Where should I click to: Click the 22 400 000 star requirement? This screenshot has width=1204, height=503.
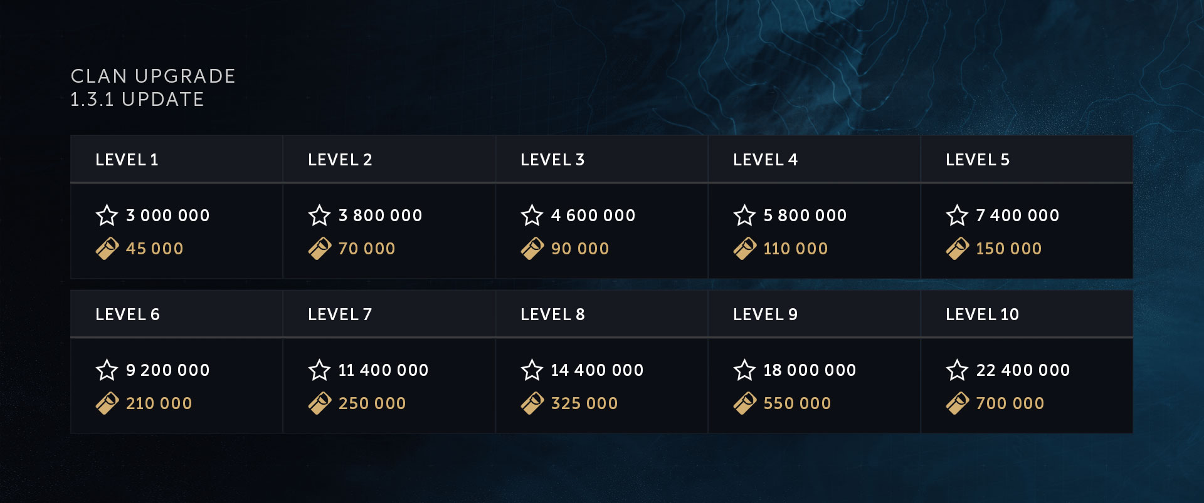pyautogui.click(x=1023, y=370)
